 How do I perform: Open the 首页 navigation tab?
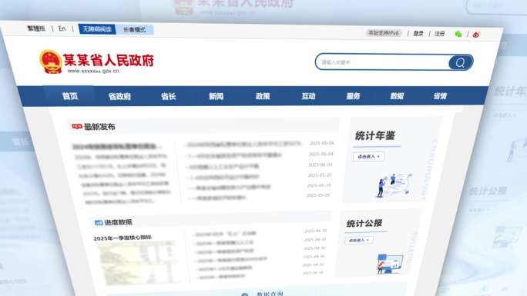tap(70, 96)
